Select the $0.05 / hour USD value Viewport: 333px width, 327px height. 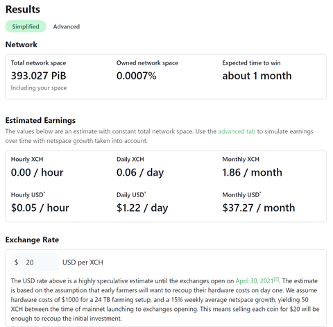pyautogui.click(x=40, y=208)
